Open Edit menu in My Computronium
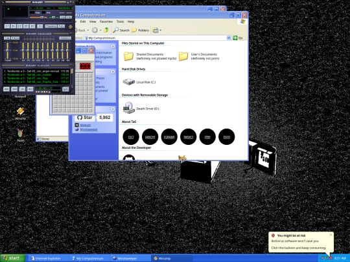 (x=83, y=21)
